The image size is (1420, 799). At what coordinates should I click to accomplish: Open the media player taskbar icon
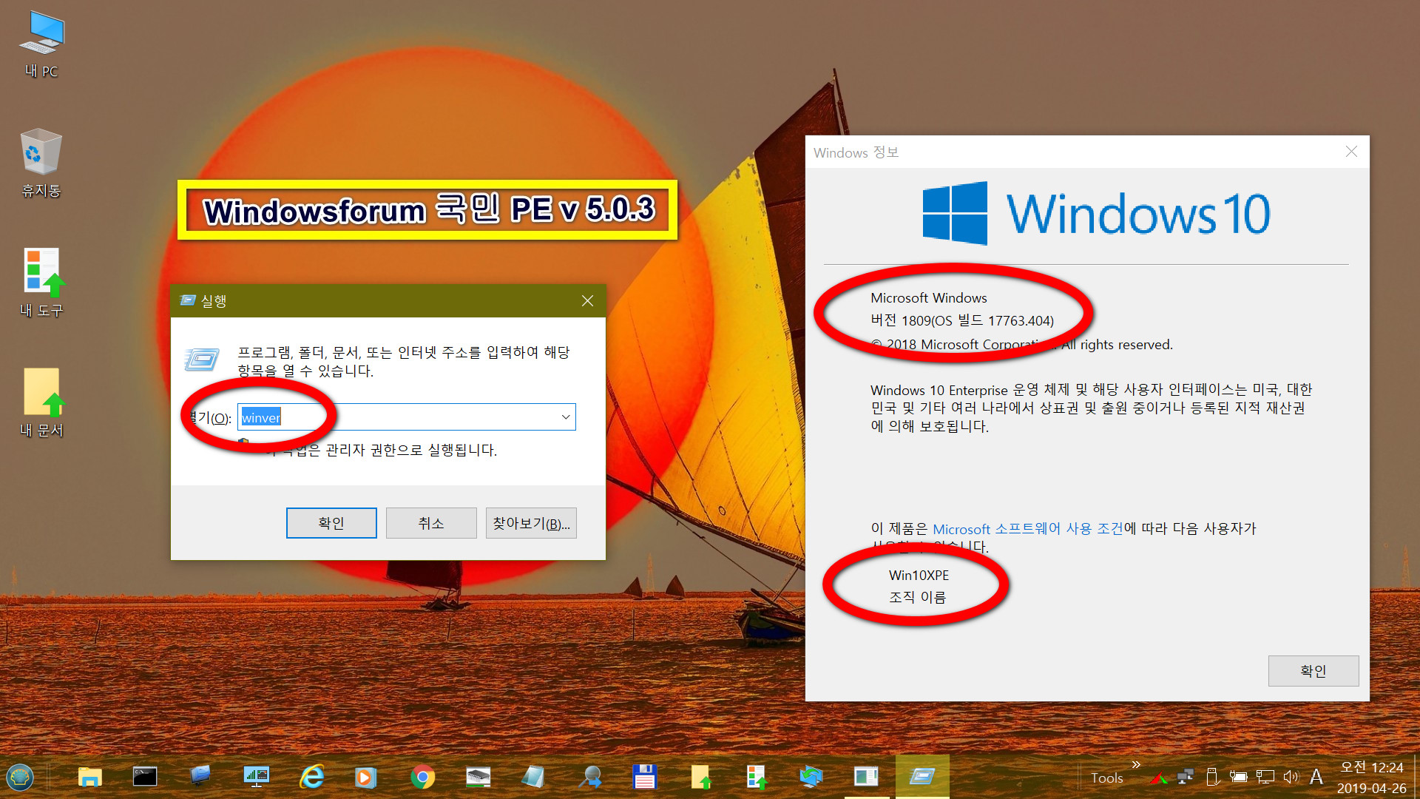point(365,777)
